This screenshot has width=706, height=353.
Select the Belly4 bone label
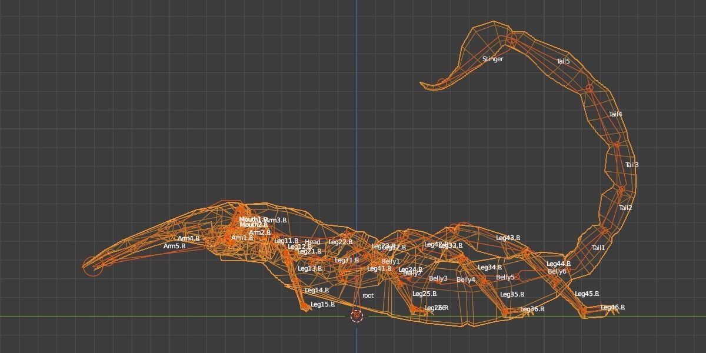[x=466, y=279]
